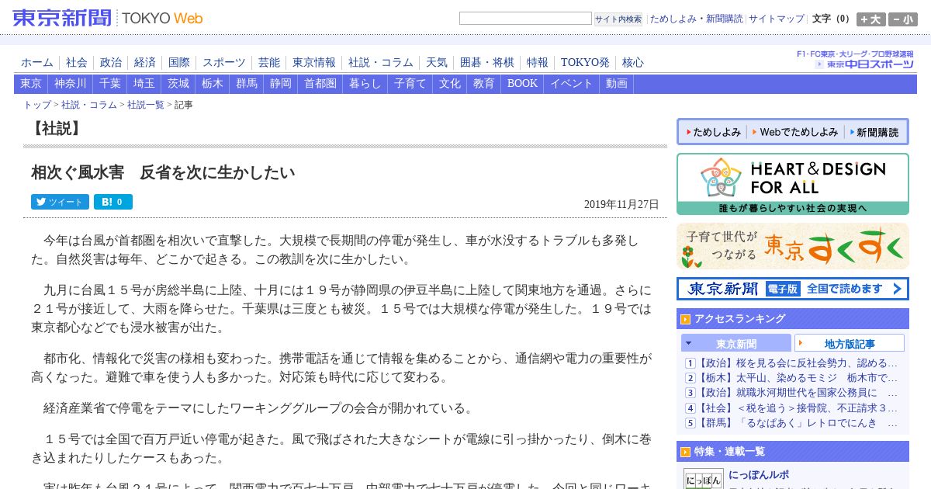Image resolution: width=931 pixels, height=489 pixels.
Task: Select イベント in the blue bar
Action: 572,84
